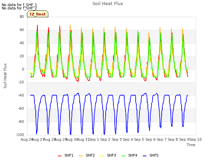Image resolution: width=216 pixels, height=162 pixels.
Task: Click the 0 y-axis tick label
Action: tap(23, 70)
